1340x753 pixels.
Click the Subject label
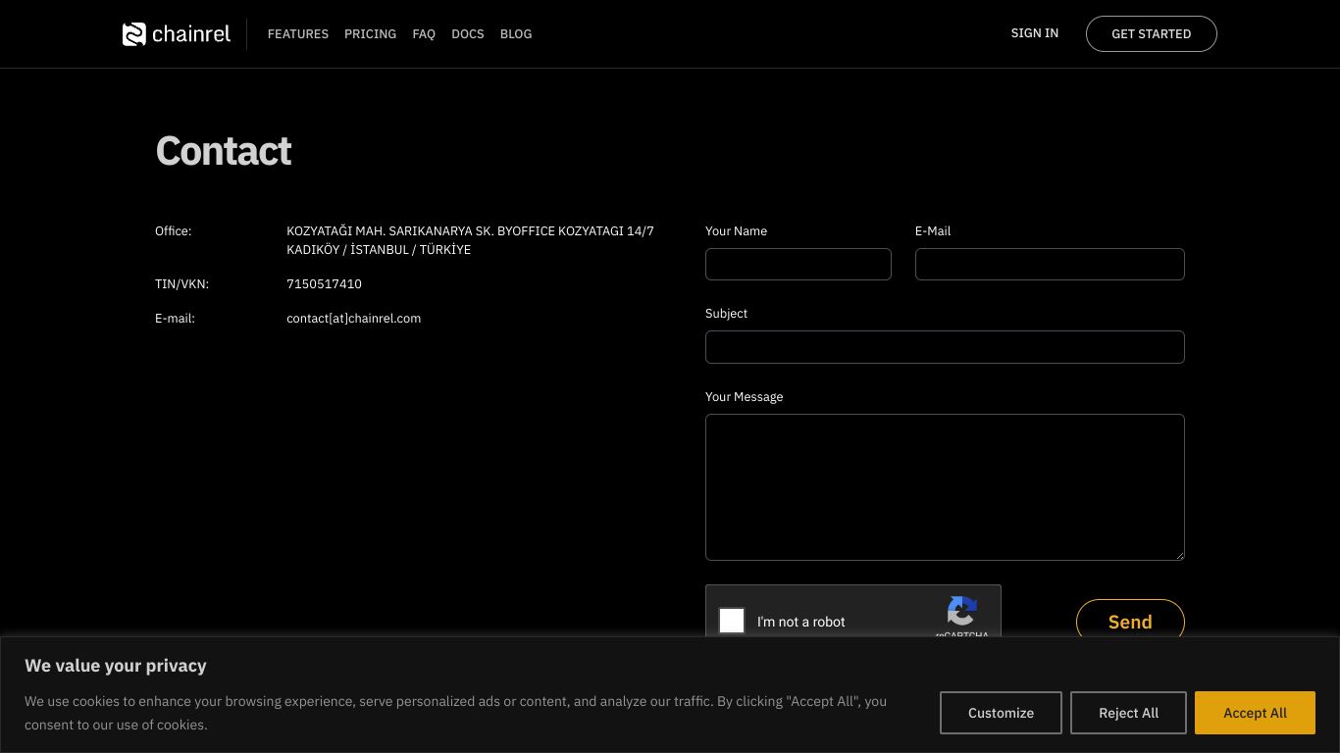pos(727,314)
